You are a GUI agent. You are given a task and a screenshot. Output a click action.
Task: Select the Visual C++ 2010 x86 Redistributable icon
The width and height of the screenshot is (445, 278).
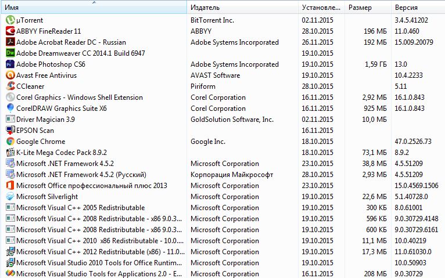pos(10,241)
